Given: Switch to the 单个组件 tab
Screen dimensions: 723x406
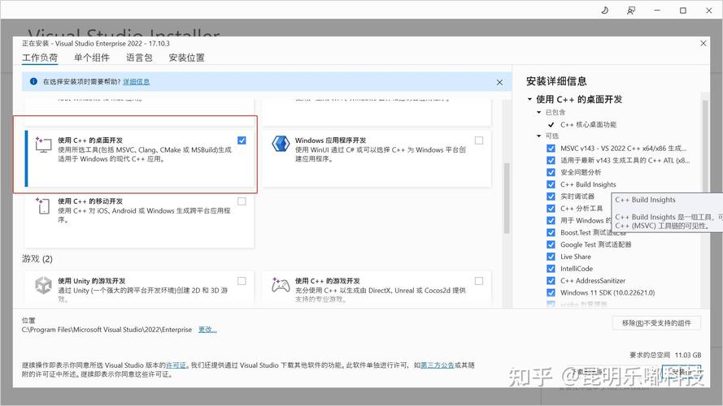Looking at the screenshot, I should [x=92, y=58].
